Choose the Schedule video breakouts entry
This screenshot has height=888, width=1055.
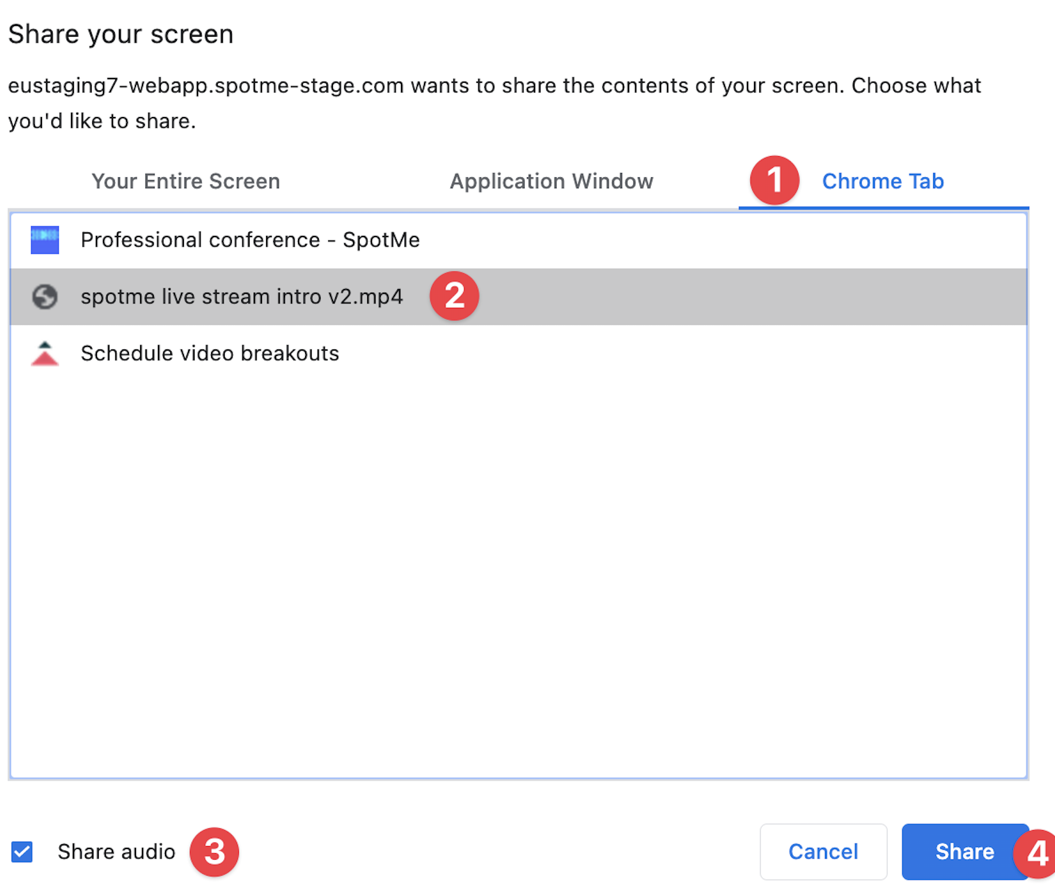(x=519, y=354)
